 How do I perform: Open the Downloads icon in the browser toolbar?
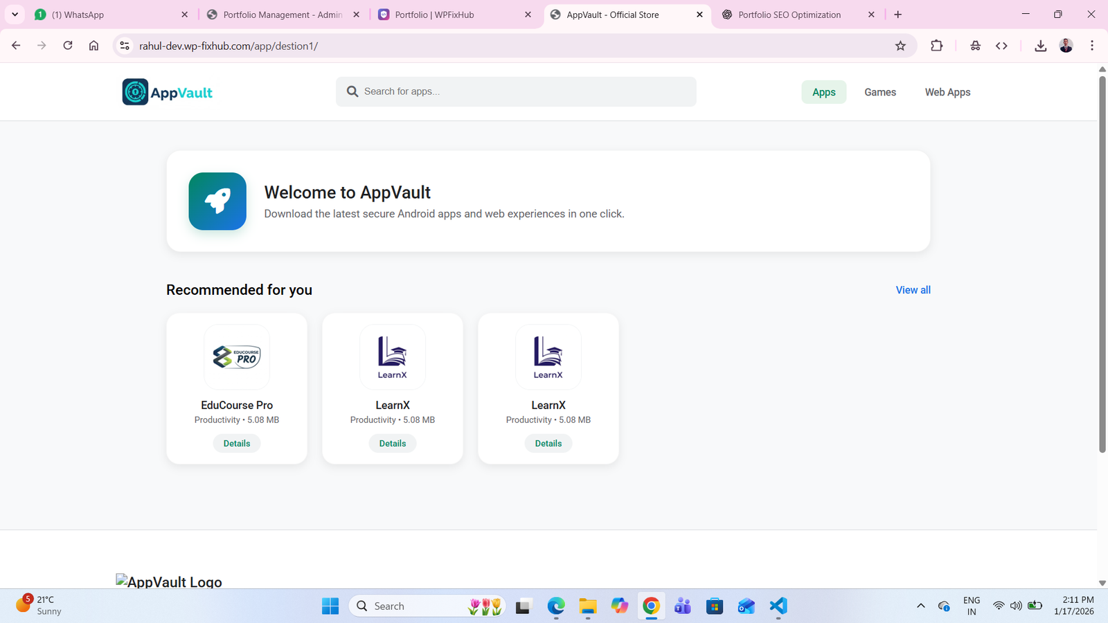[1040, 46]
